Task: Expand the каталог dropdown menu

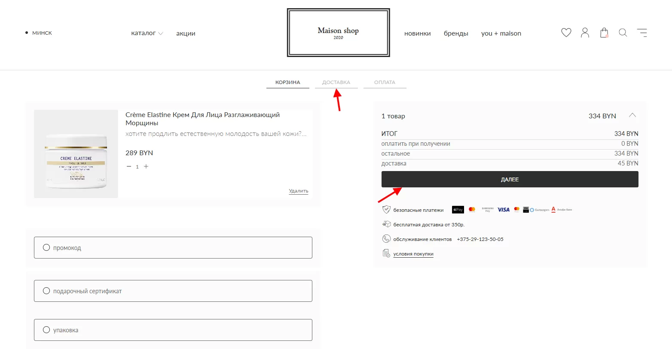Action: coord(147,33)
